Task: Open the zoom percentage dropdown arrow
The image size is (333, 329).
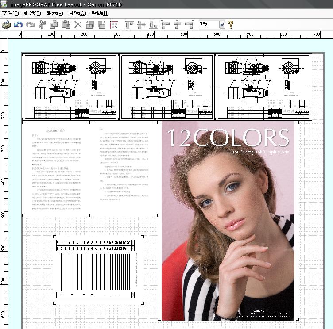Action: 222,25
